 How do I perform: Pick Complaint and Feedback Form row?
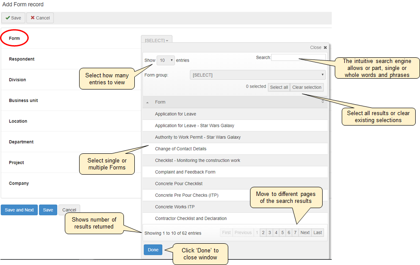[x=185, y=172]
